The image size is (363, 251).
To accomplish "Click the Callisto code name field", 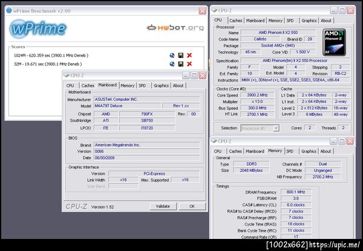I will coord(260,39).
